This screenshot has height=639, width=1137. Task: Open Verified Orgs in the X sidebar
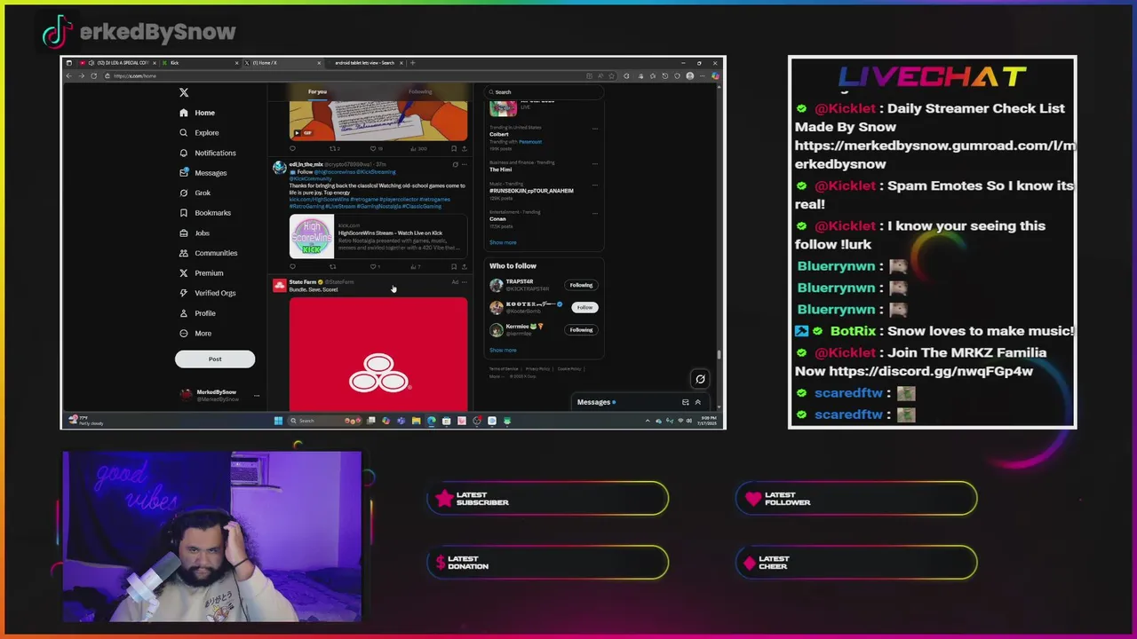point(208,293)
